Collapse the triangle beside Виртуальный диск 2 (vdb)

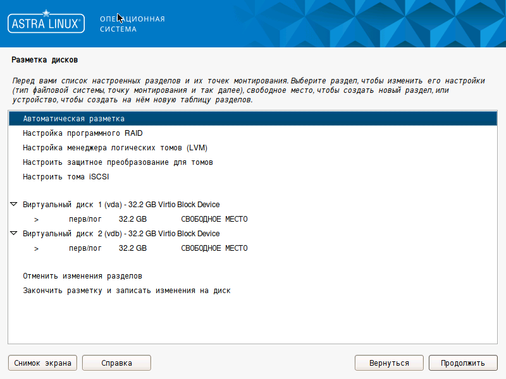coord(14,234)
